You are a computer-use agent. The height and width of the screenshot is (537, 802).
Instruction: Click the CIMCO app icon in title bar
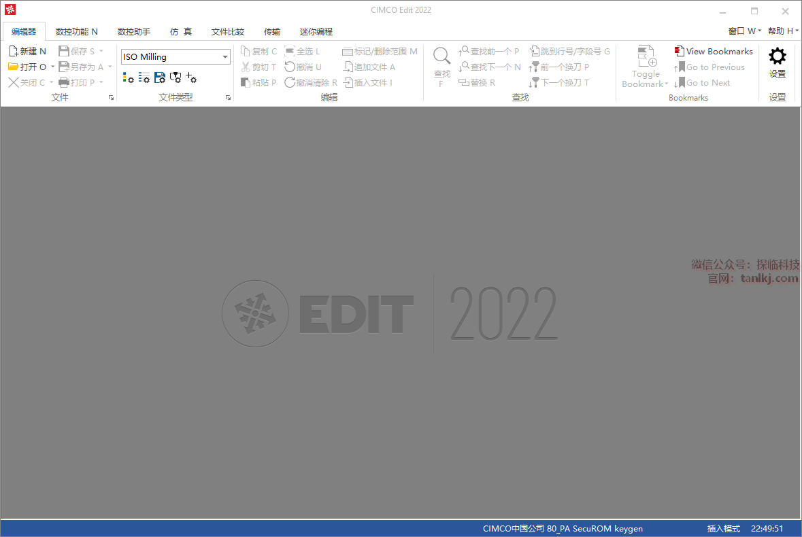(10, 10)
